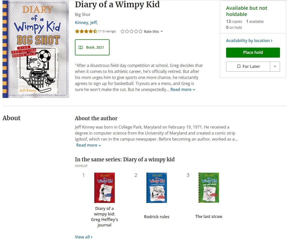
Task: Click the Rodrick rules title link
Action: [157, 217]
